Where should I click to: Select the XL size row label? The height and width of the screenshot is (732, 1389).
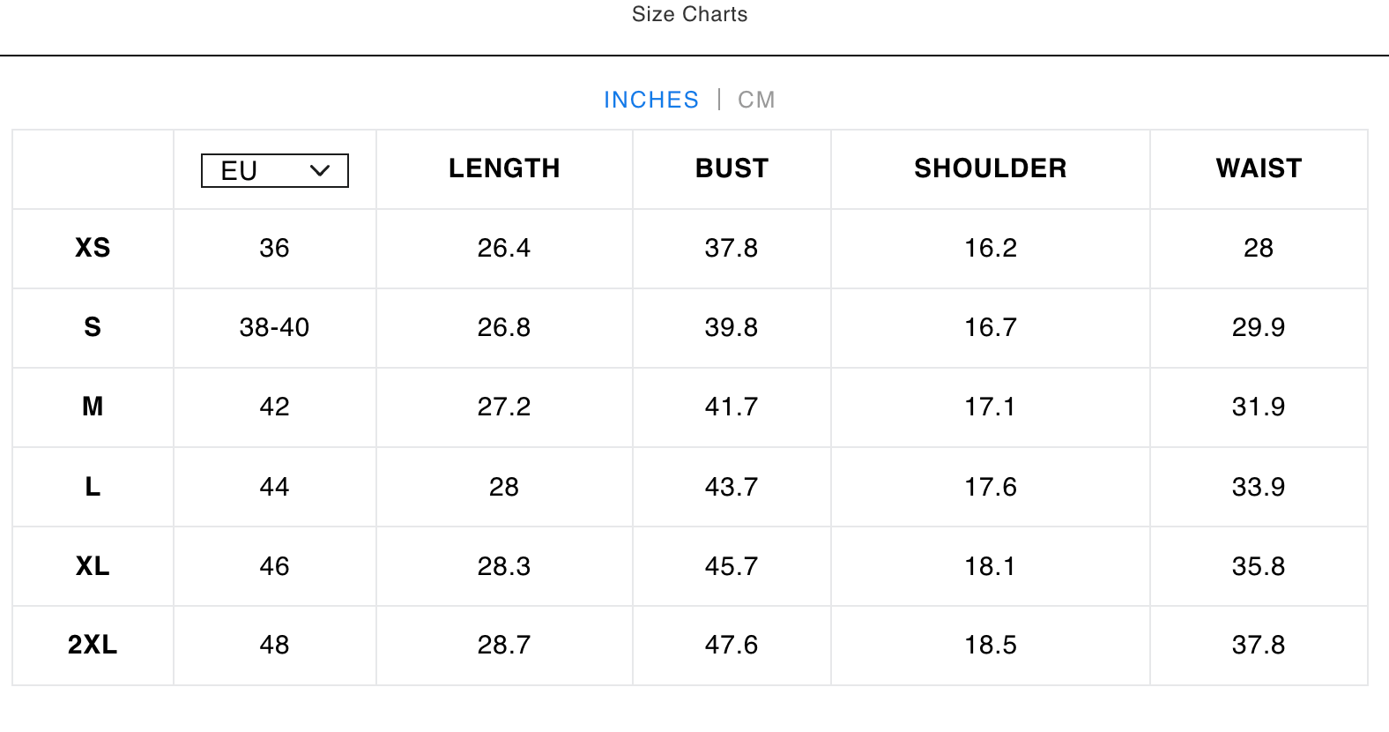pos(93,566)
